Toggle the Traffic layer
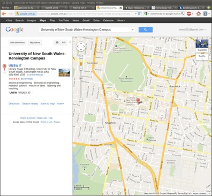Screen dimensions: 212x196 click(202, 57)
